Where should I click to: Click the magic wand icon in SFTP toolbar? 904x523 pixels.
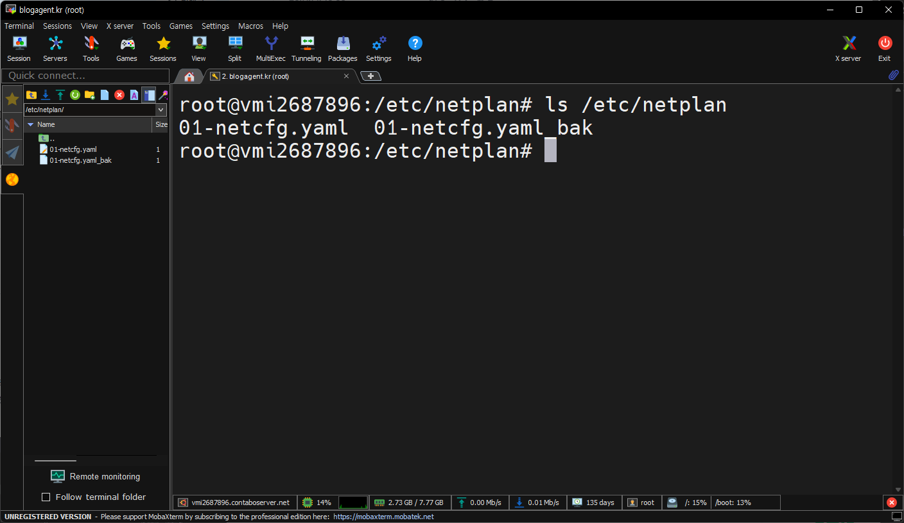coord(163,95)
